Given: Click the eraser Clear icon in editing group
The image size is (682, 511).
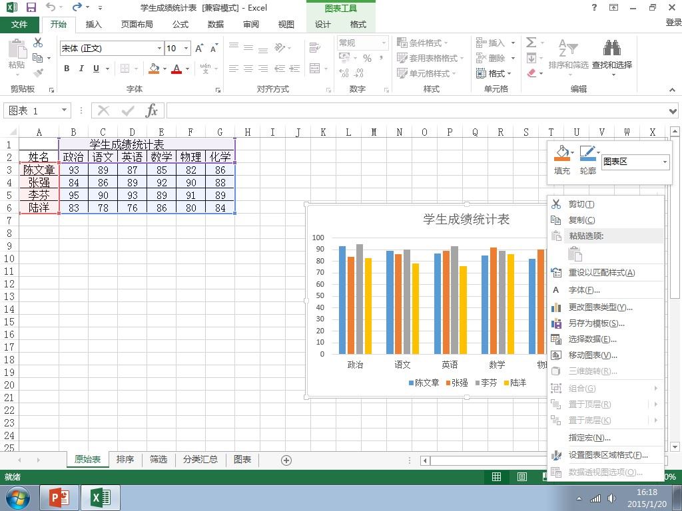Looking at the screenshot, I should (531, 73).
